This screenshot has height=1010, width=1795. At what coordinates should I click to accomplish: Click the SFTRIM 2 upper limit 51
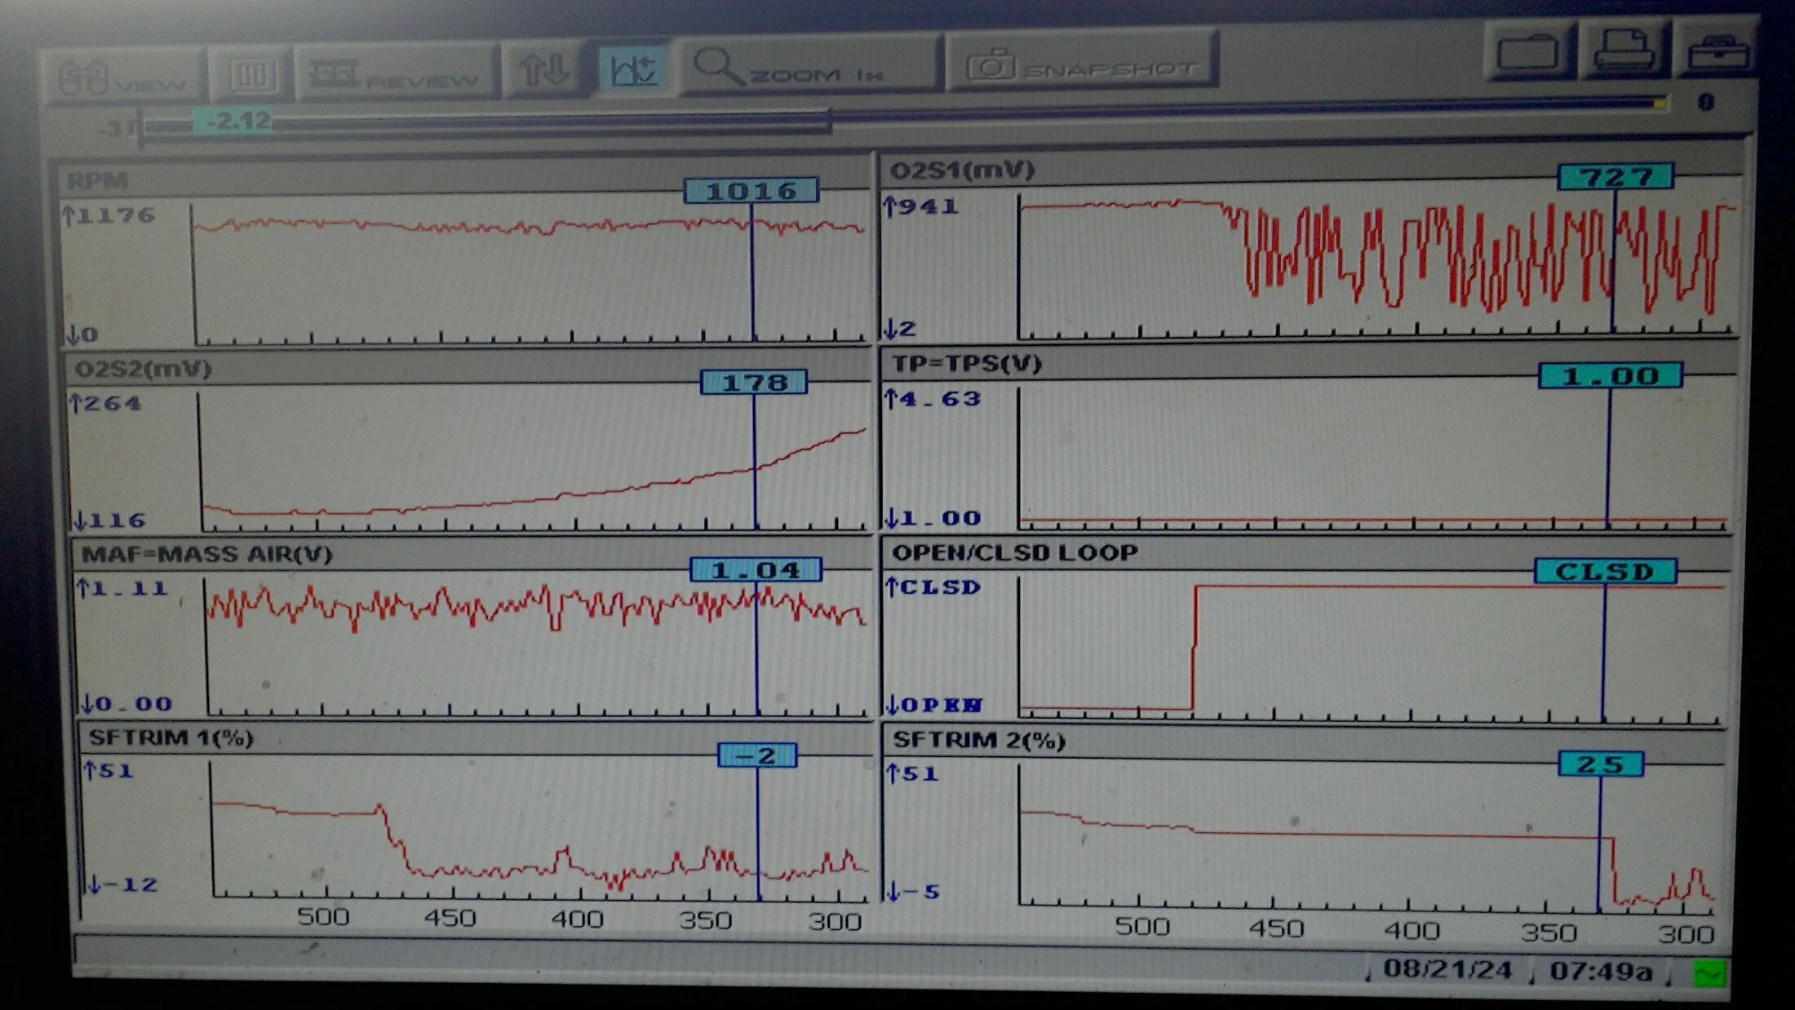913,773
